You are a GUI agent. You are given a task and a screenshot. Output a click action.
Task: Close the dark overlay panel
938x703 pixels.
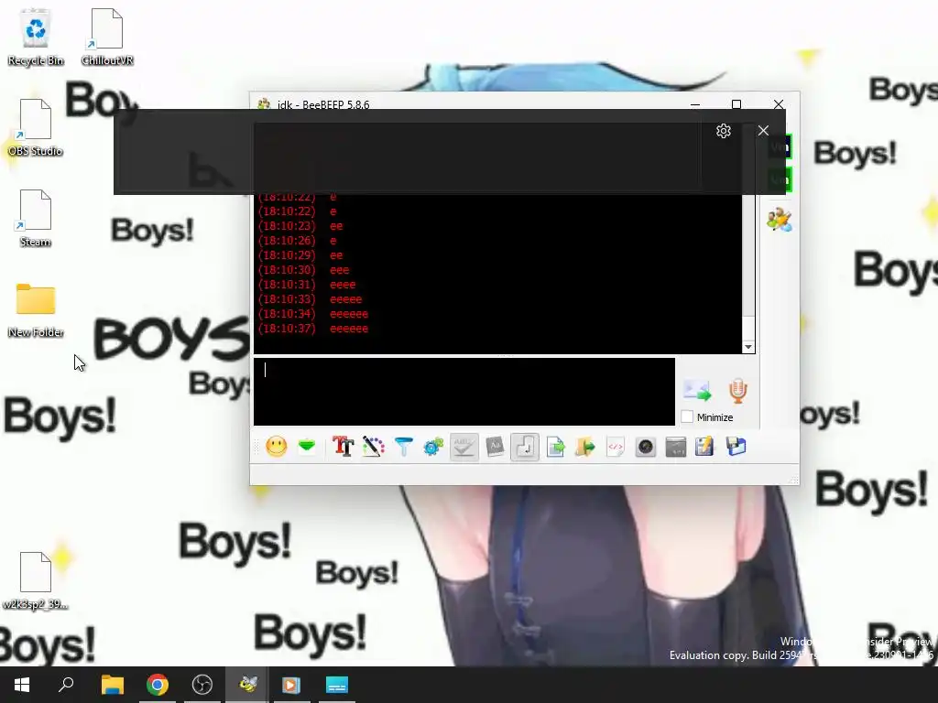coord(763,130)
